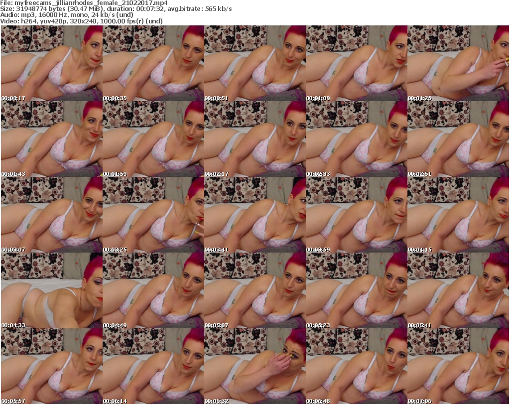Pick the 00:00:51 preview frame
The image size is (510, 404).
(x=255, y=63)
